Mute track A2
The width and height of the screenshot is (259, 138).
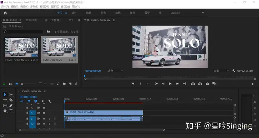(x=44, y=124)
